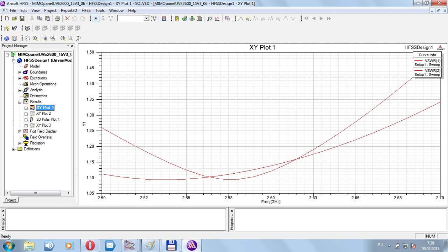
Task: Select 3D Polar Plot 1 in tree
Action: click(x=48, y=119)
